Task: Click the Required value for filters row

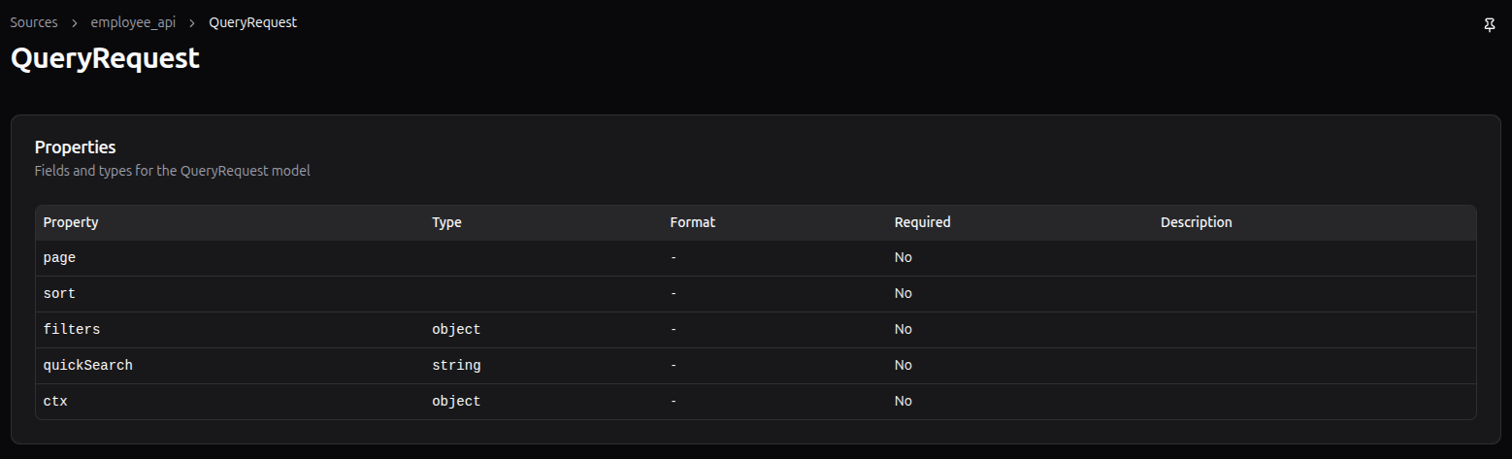Action: point(903,329)
